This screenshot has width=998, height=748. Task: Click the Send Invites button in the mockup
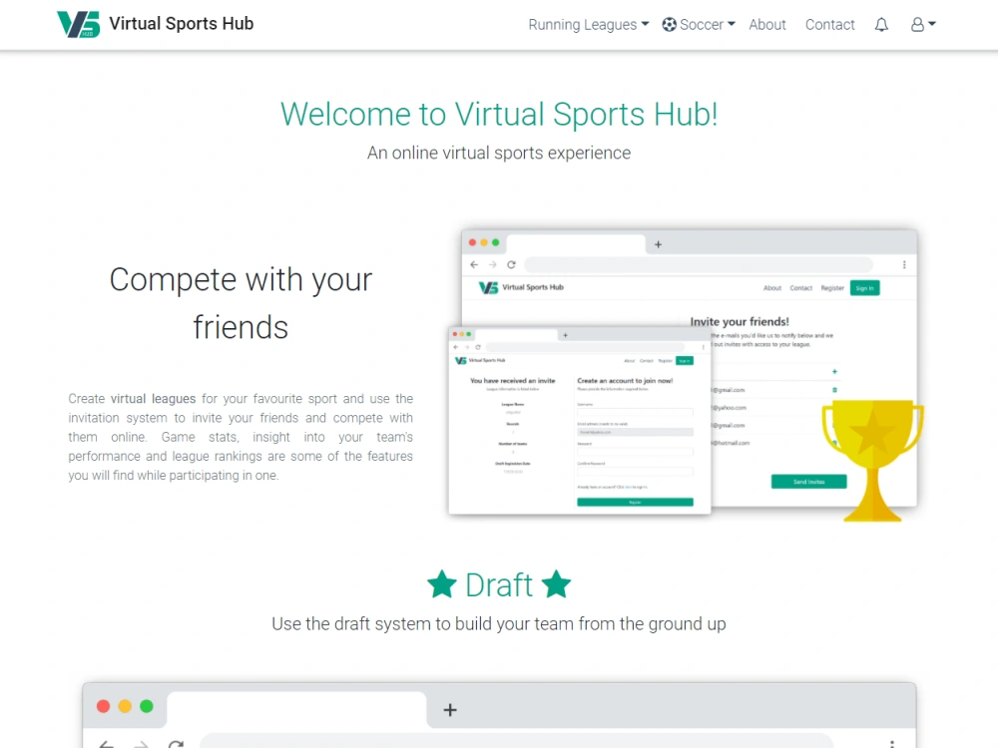coord(807,481)
